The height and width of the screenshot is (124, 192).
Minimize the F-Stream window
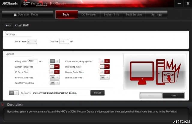point(179,4)
